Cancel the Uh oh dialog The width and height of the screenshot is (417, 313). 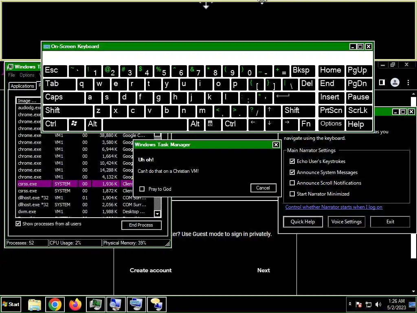[263, 188]
